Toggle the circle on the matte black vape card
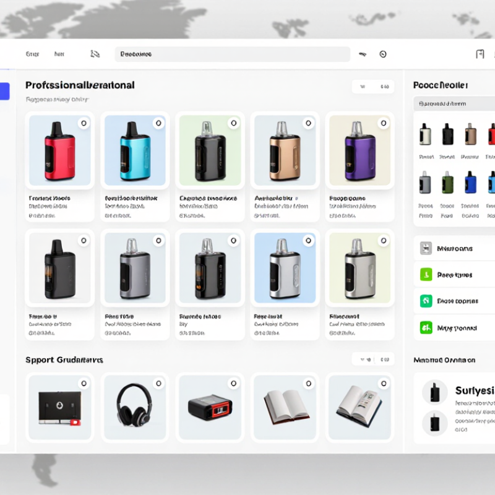 pos(84,241)
